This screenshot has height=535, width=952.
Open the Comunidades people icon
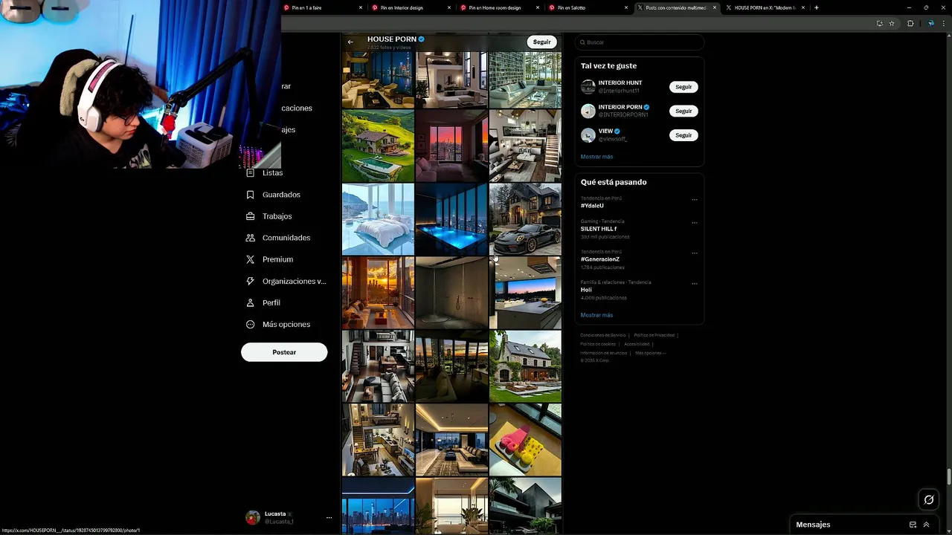251,238
